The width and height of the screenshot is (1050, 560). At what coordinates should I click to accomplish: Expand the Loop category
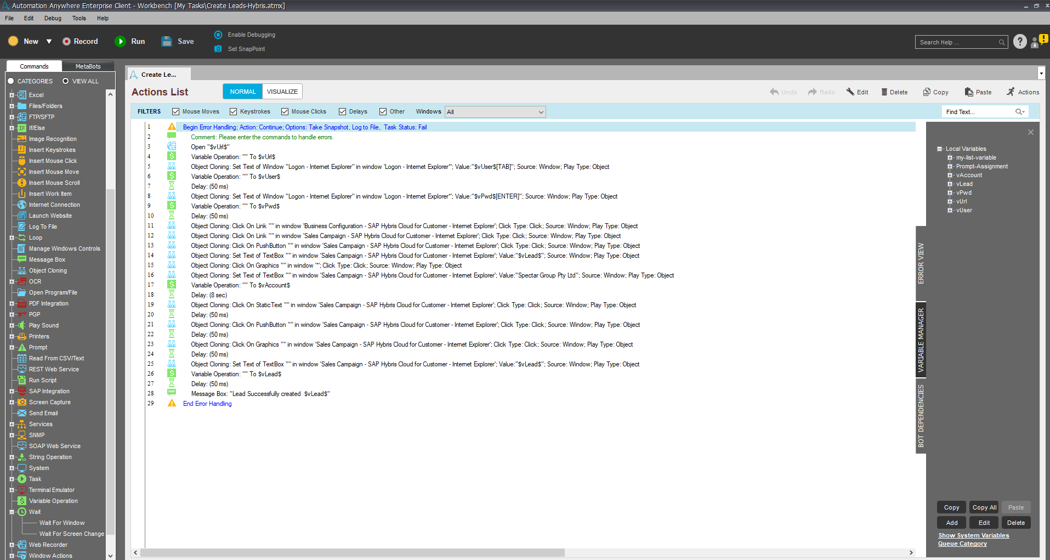[x=12, y=237]
